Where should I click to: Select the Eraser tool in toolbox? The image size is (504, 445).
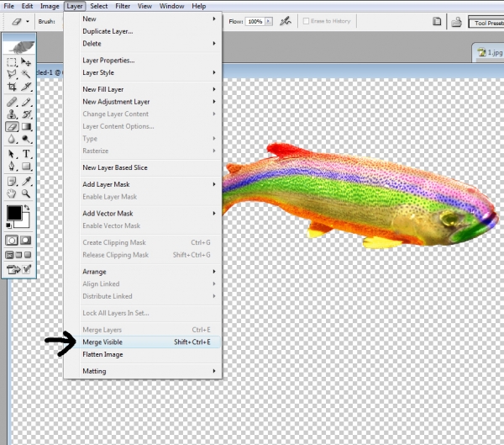tap(12, 126)
